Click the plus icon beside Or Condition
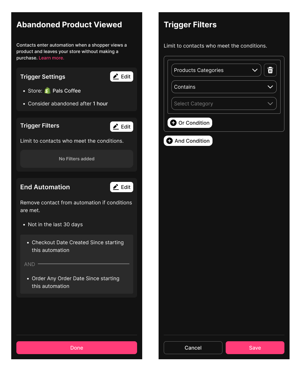The height and width of the screenshot is (375, 304). (173, 123)
